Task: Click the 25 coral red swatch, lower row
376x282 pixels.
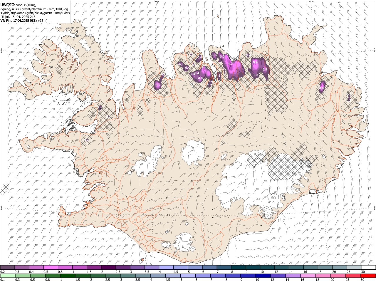Action: click(x=353, y=276)
